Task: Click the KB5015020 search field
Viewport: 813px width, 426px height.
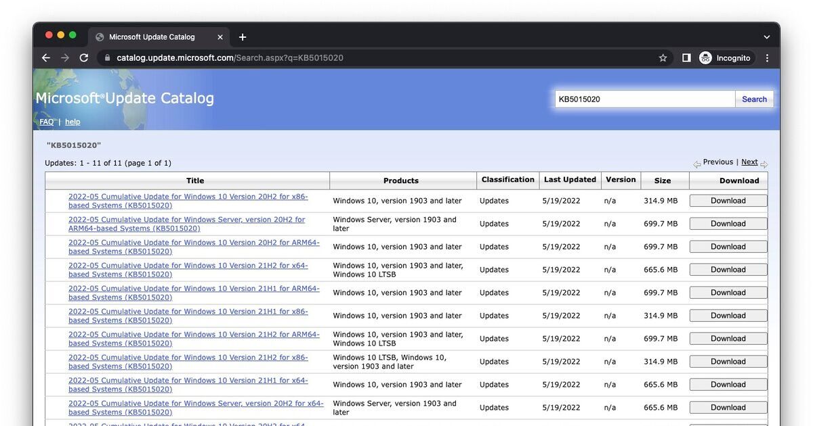Action: click(x=645, y=99)
